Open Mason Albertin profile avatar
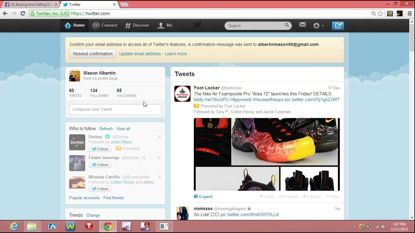The image size is (415, 233). pos(75,76)
